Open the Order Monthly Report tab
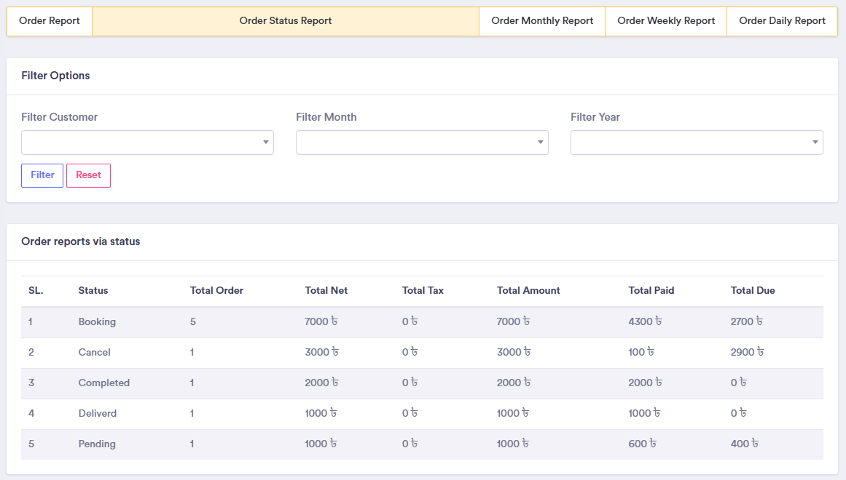Image resolution: width=846 pixels, height=480 pixels. [542, 21]
